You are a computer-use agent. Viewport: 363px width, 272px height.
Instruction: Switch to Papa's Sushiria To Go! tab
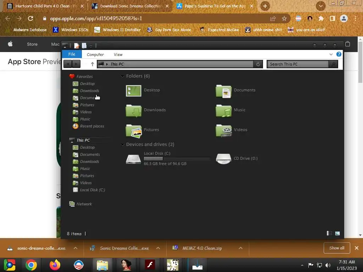pos(215,6)
